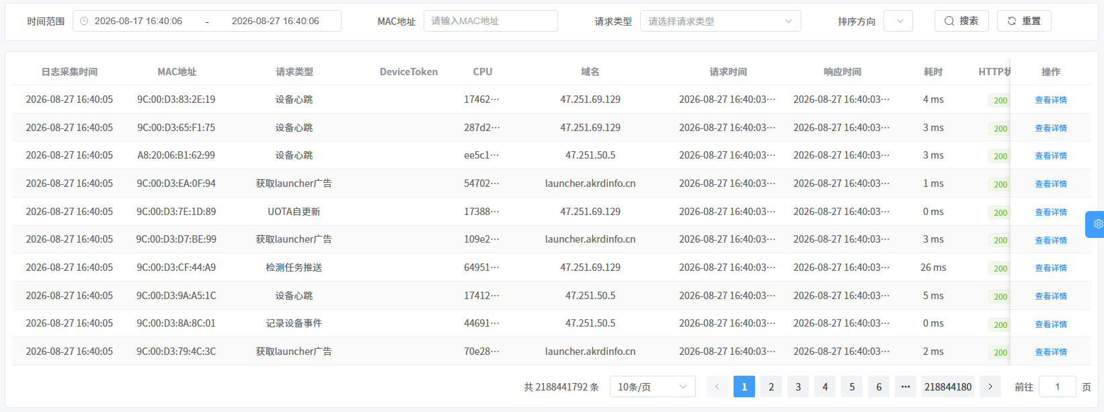Click the MAC地址 column header
Screen dimensions: 1104x412
tap(177, 71)
